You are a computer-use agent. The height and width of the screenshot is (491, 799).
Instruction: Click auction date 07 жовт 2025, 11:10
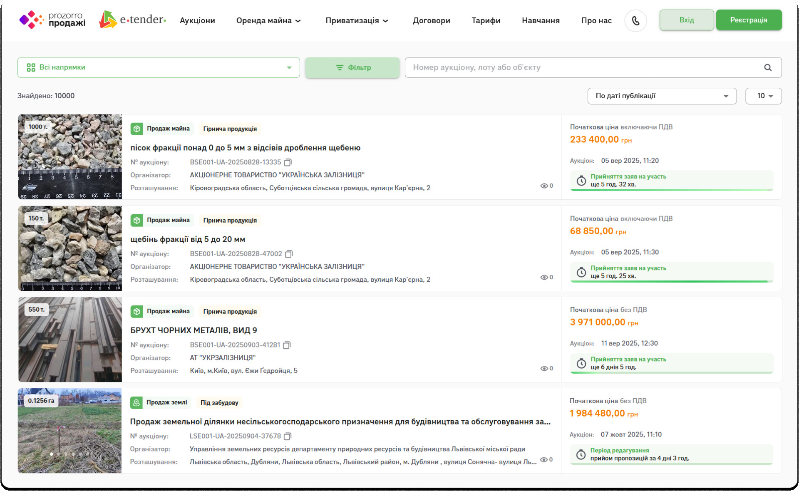coord(631,434)
